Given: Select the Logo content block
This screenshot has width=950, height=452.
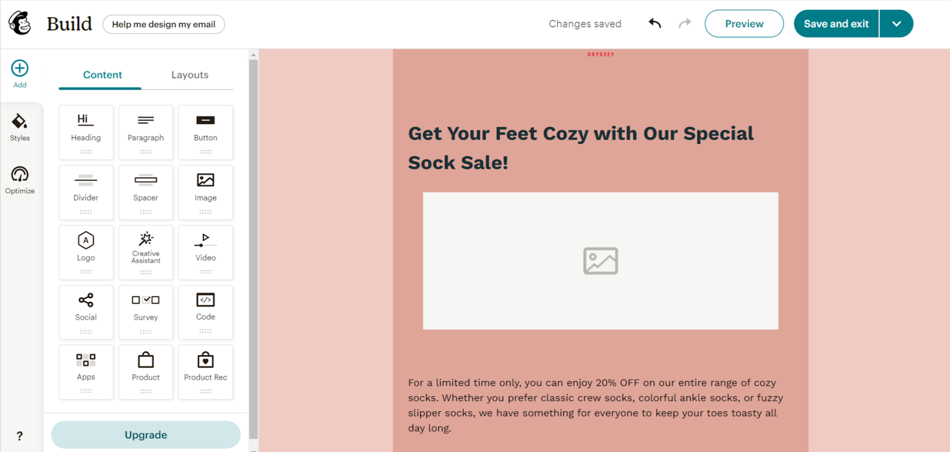Looking at the screenshot, I should pyautogui.click(x=86, y=252).
